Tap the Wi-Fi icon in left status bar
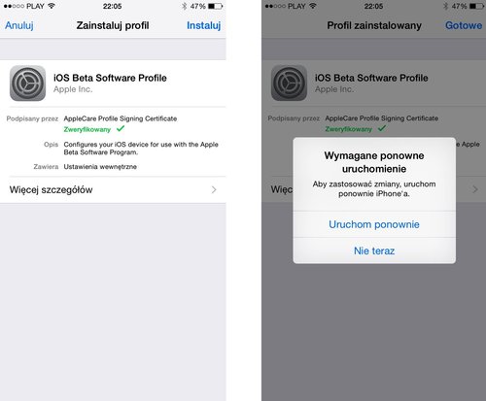Image resolution: width=486 pixels, height=401 pixels. coord(52,6)
